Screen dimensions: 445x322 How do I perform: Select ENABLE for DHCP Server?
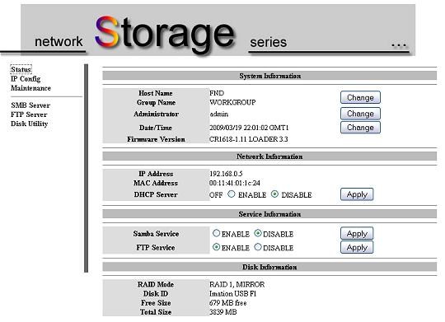click(x=232, y=194)
